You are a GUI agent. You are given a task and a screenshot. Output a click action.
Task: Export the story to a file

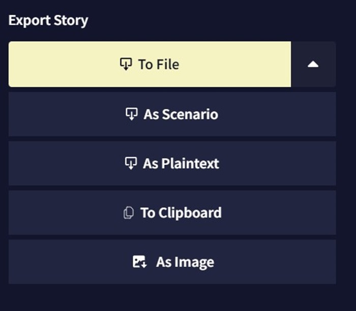[150, 65]
